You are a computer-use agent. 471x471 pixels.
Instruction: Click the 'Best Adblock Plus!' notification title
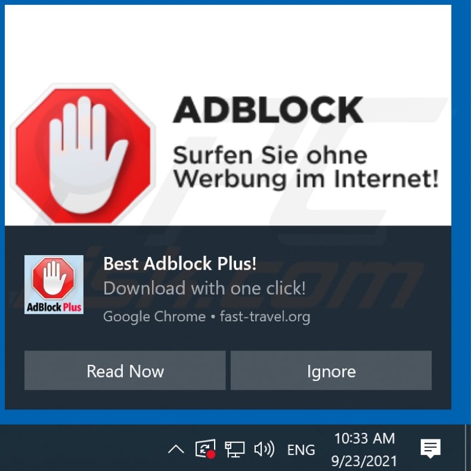179,264
